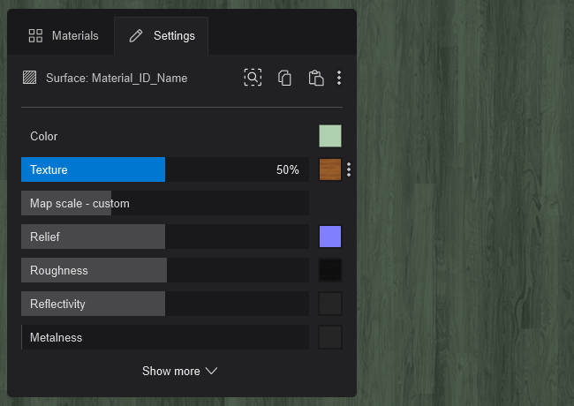Click the paste material settings icon
This screenshot has height=406, width=574.
pos(315,78)
